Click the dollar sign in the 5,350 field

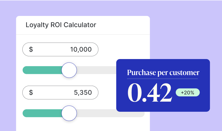click(x=31, y=93)
